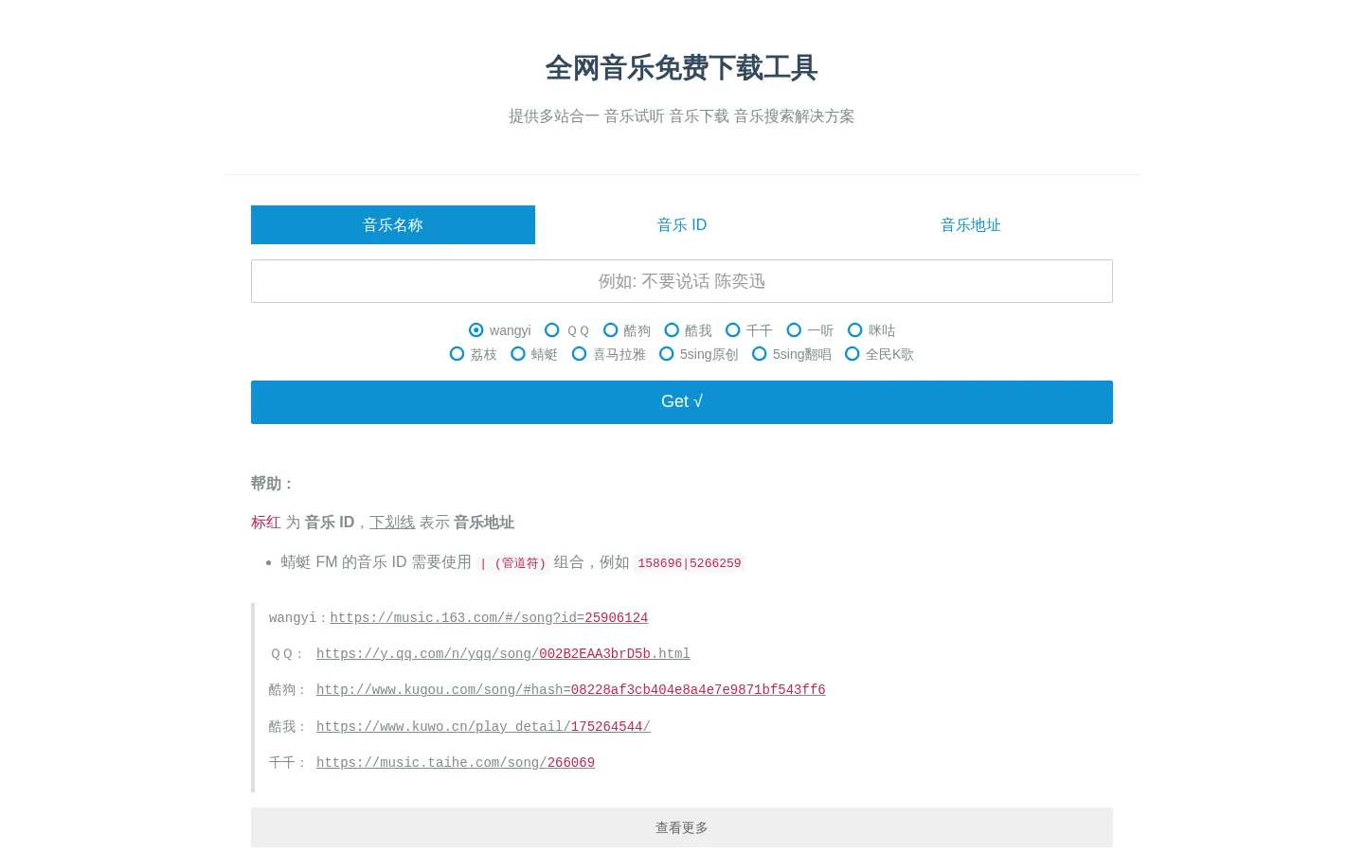Pick the 咪咕 radio option
This screenshot has height=852, width=1364.
[x=855, y=330]
